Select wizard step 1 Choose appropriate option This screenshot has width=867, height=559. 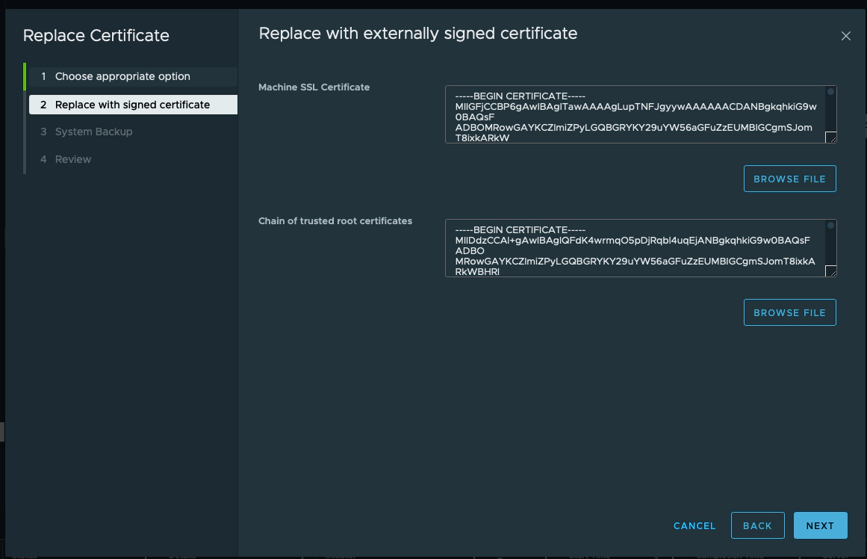122,76
